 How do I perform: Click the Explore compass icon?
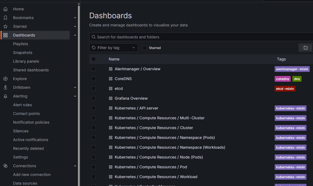click(x=5, y=79)
